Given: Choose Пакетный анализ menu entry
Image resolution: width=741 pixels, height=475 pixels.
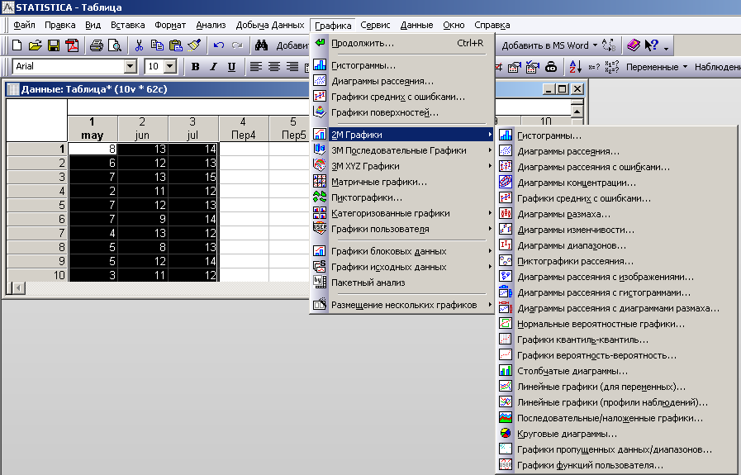Looking at the screenshot, I should tap(402, 283).
